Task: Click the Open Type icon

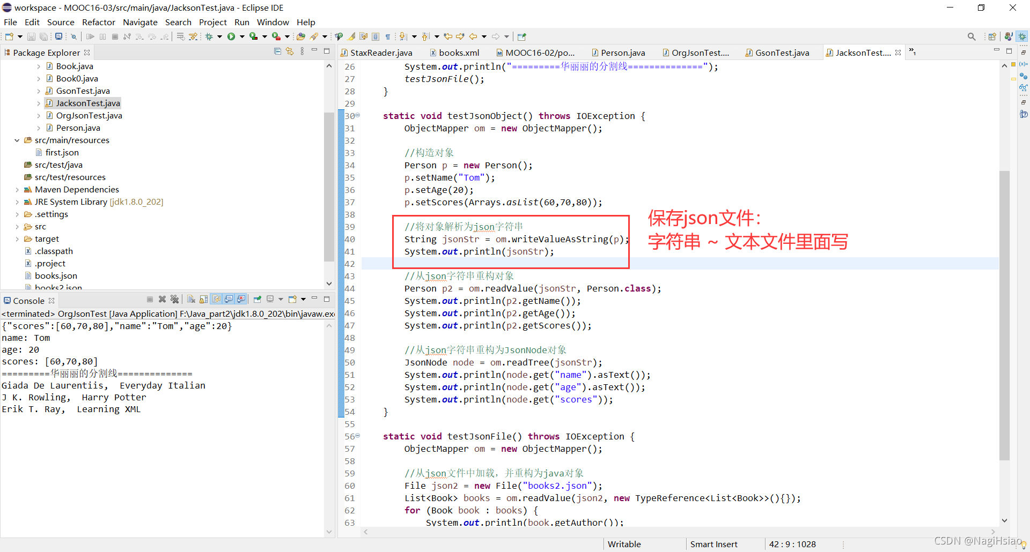Action: 301,36
